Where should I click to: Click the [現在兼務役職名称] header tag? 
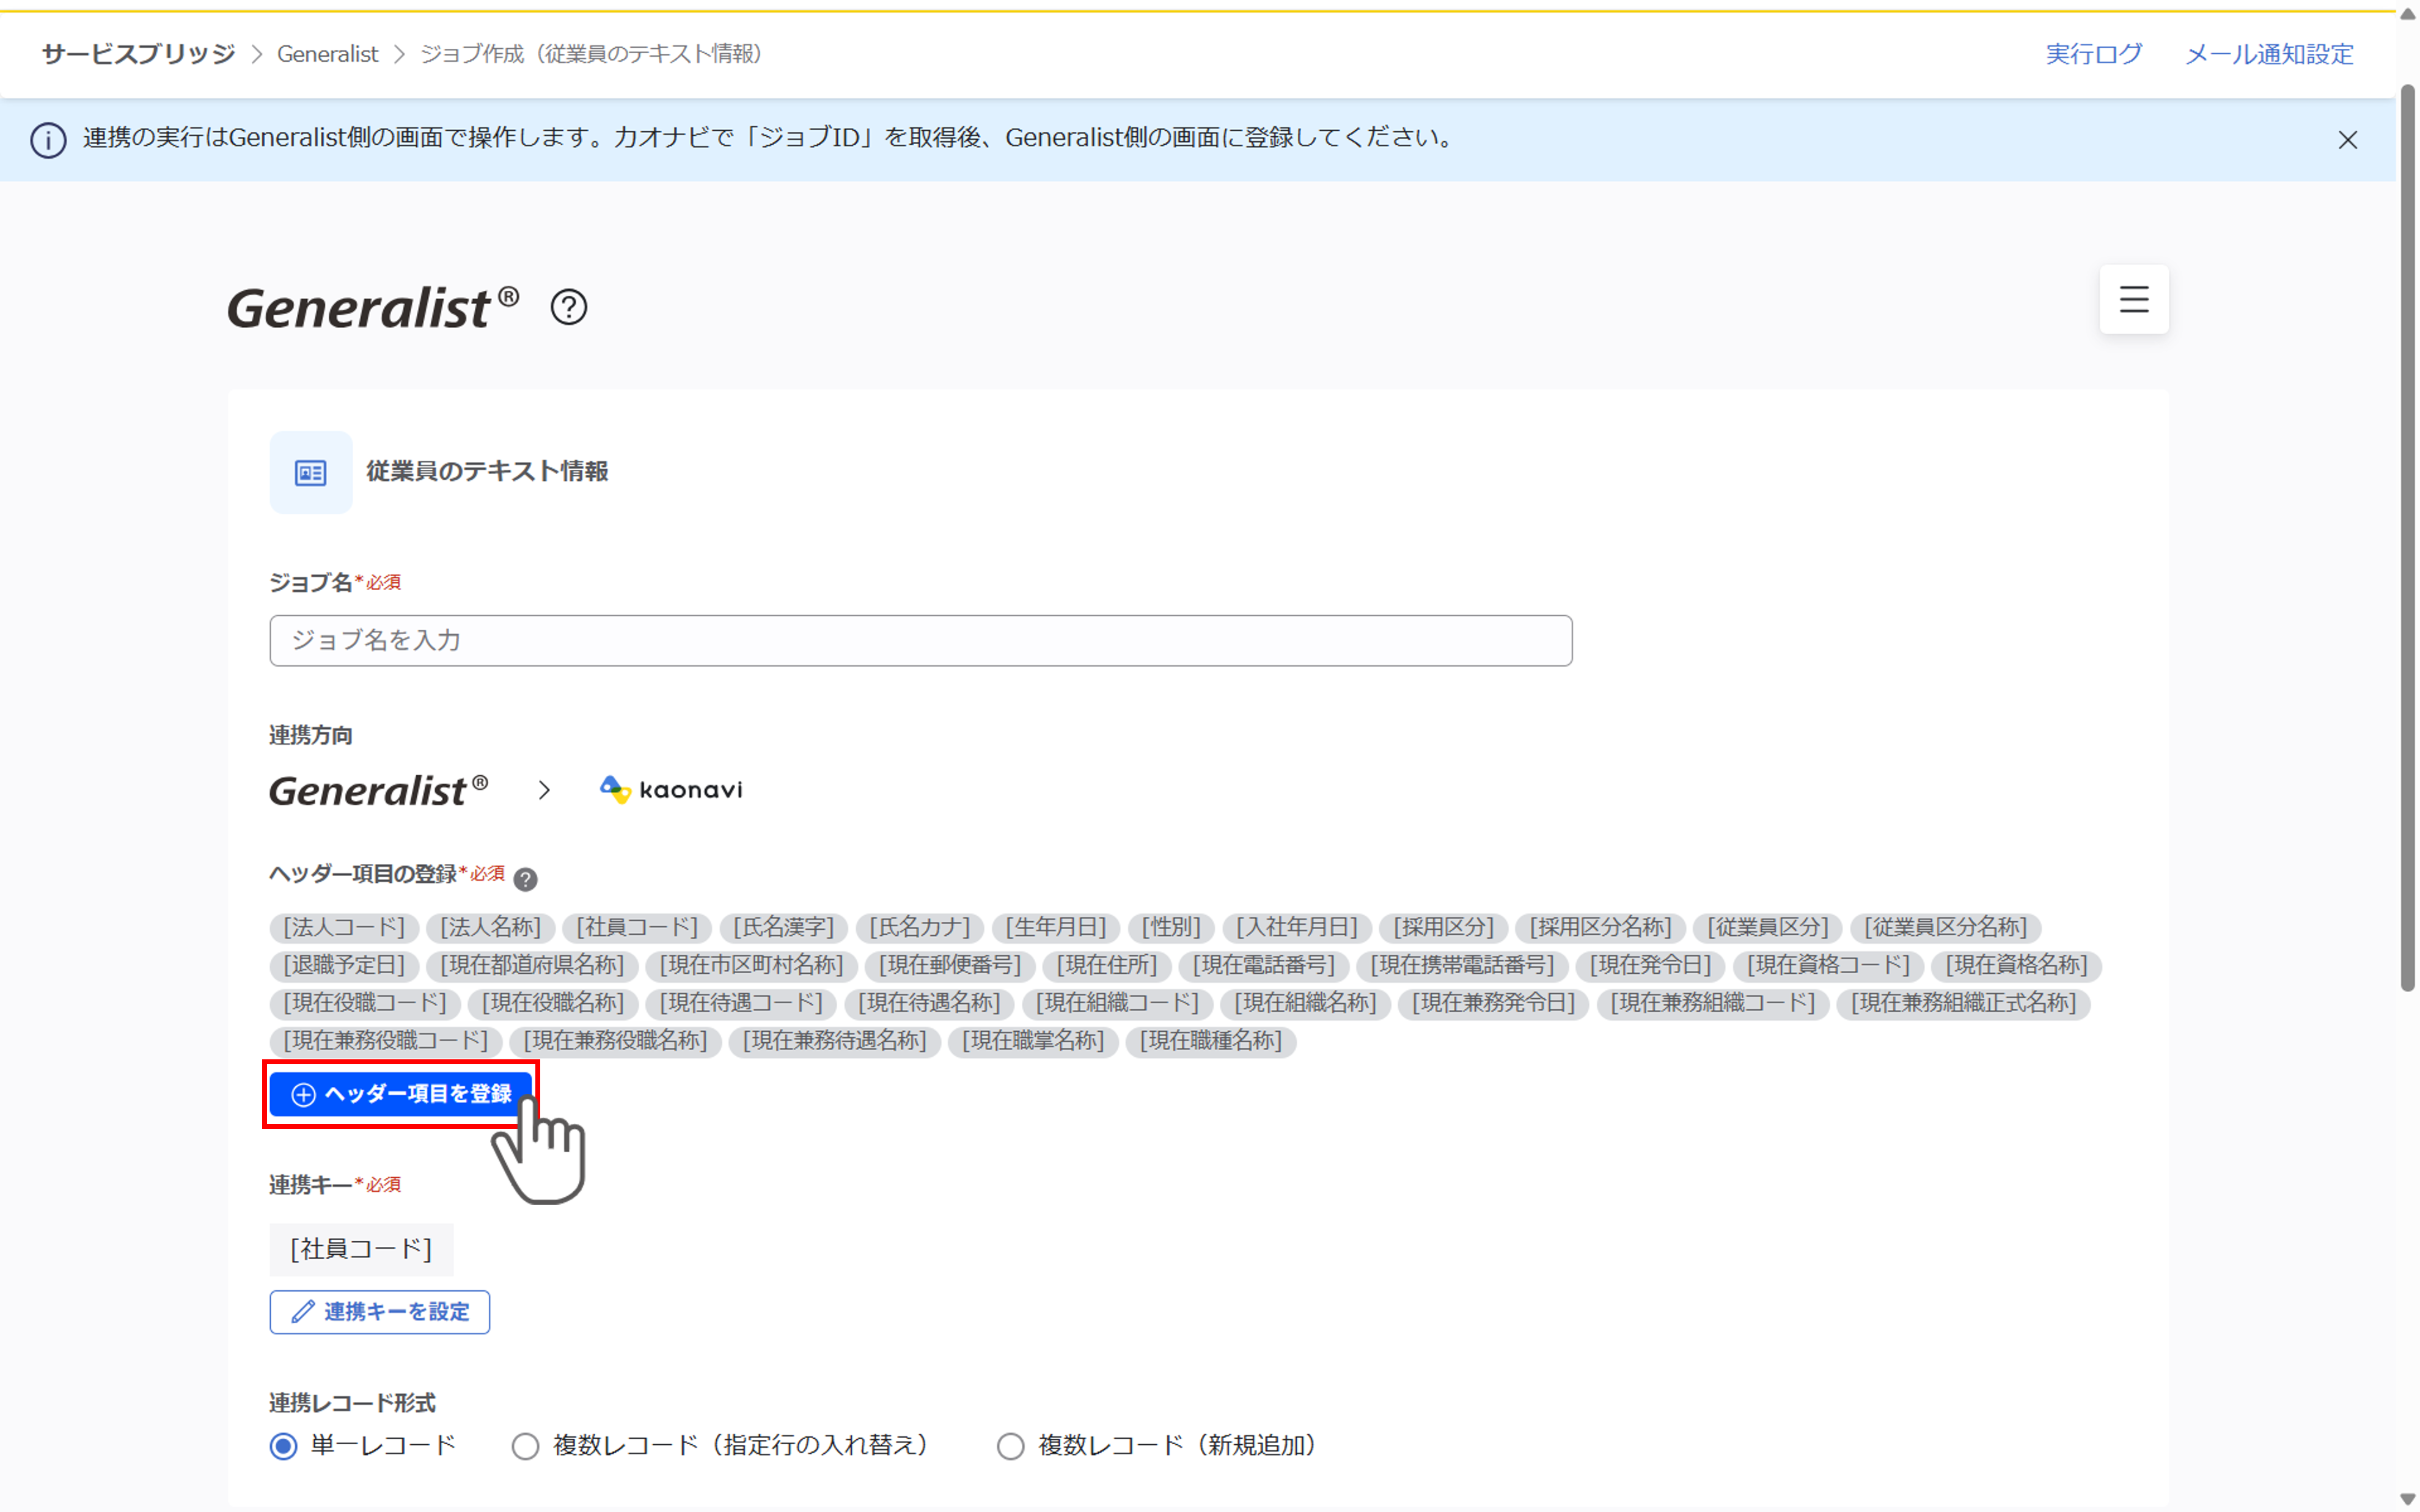(x=615, y=1041)
